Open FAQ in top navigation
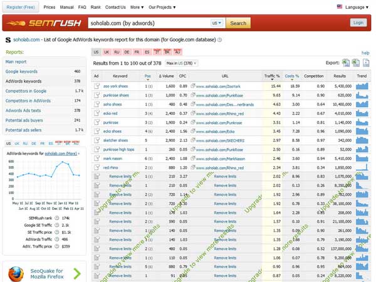Viewport: 376px width, 282px height. point(82,7)
